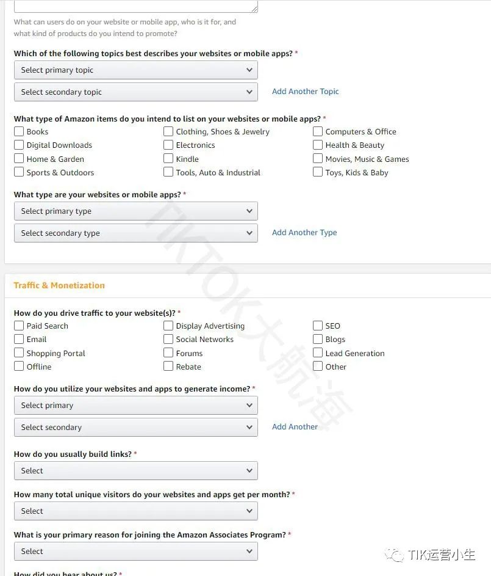Tick the Rebate checkbox
491x576 pixels.
point(168,366)
